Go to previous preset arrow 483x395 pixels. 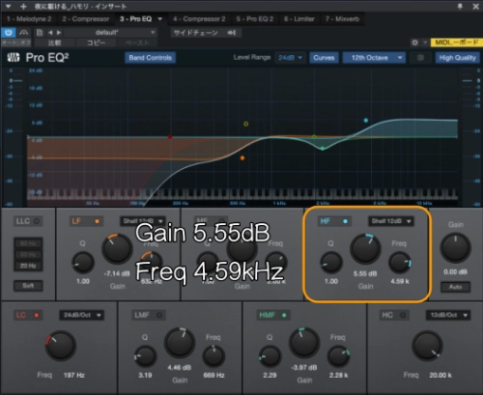(50, 33)
